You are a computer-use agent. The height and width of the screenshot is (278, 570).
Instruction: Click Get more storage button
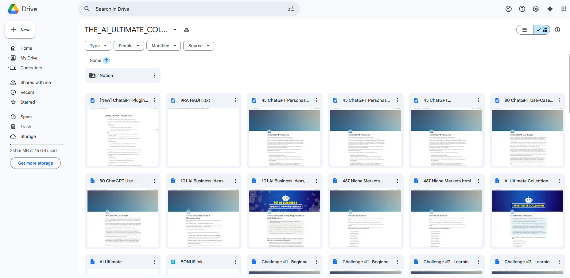[x=35, y=163]
